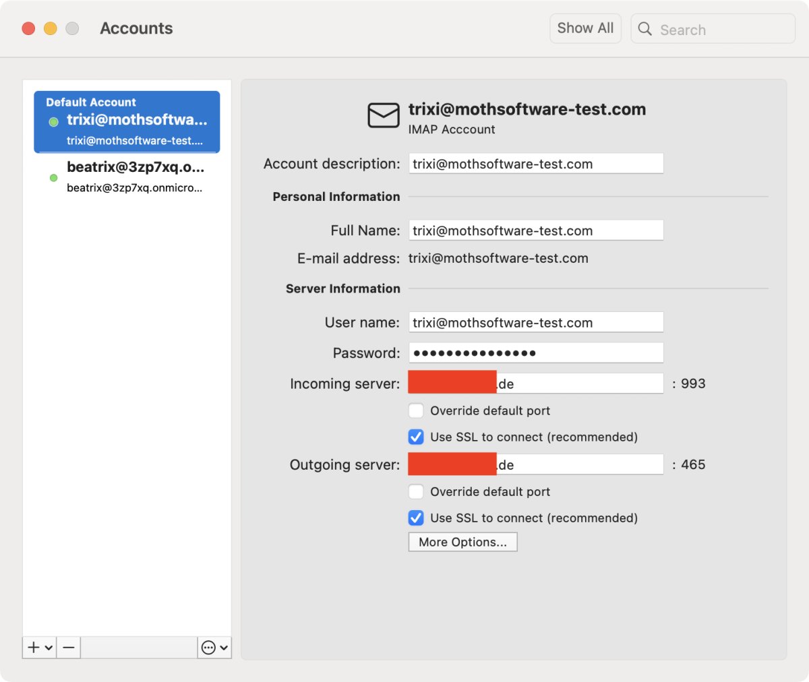Uncheck incoming server Use SSL to connect
The width and height of the screenshot is (809, 682).
click(x=416, y=437)
